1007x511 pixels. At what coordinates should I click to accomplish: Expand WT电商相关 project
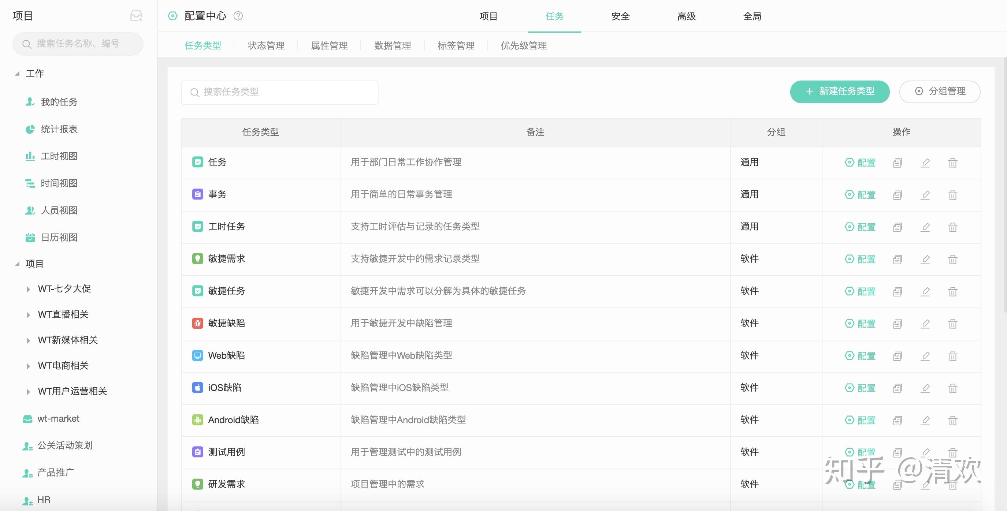(x=28, y=366)
